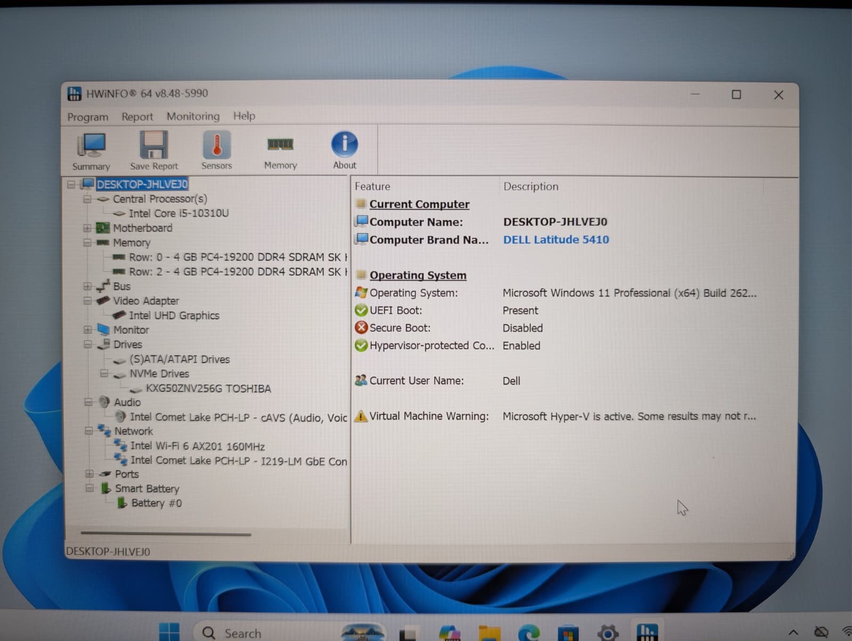Open the Program menu
The image size is (852, 641).
point(88,117)
